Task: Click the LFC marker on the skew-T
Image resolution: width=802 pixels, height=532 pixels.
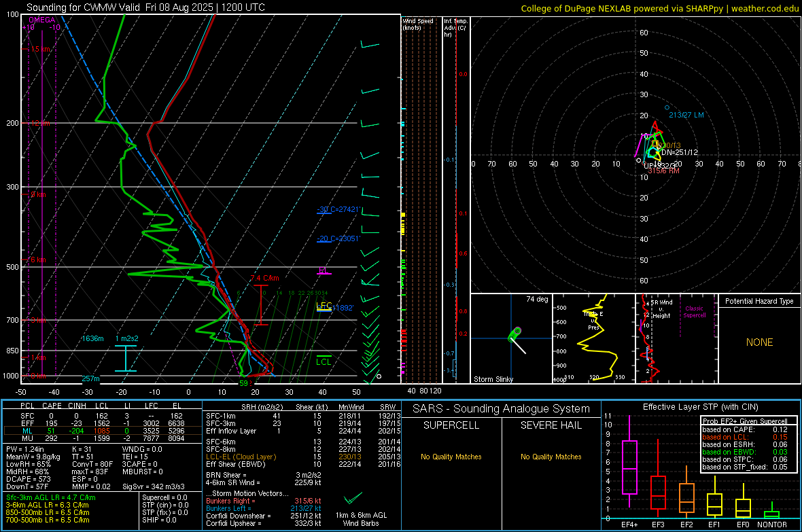Action: (324, 306)
